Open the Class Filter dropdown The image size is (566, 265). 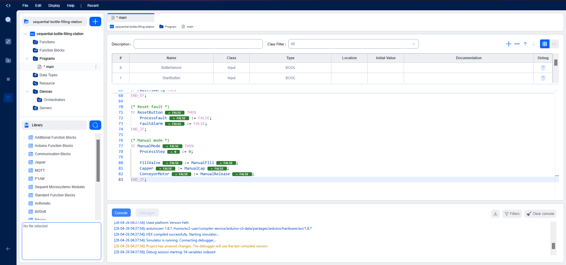point(353,44)
